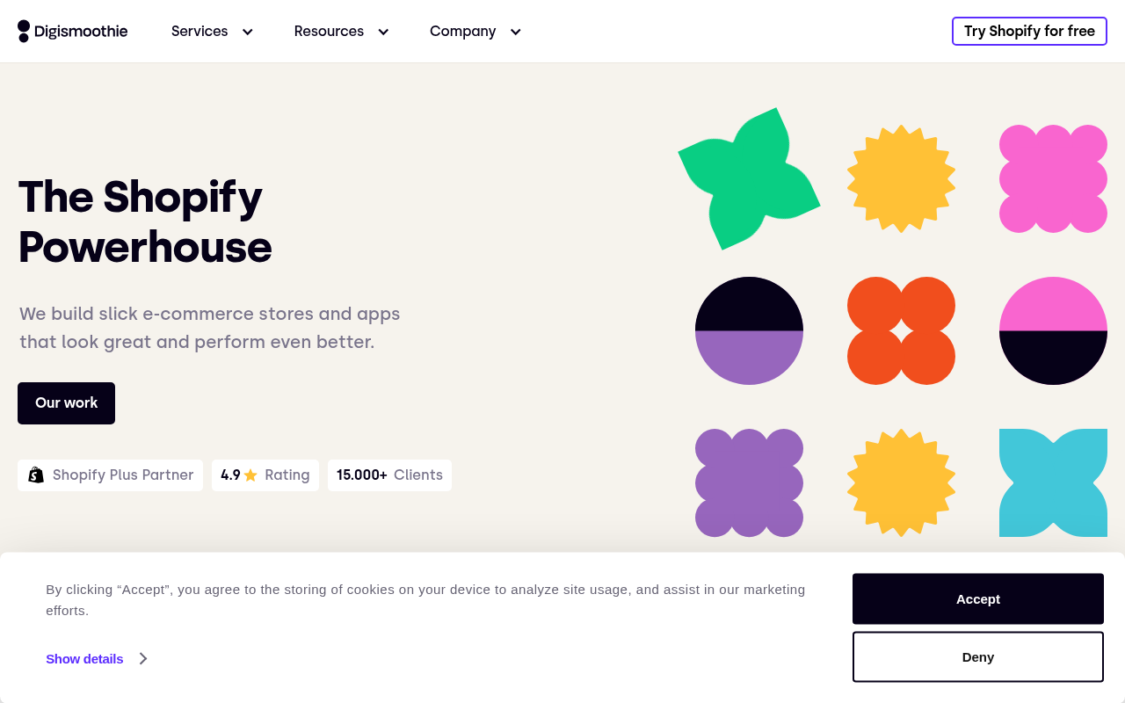Expand the Services dropdown chevron
1125x703 pixels.
pyautogui.click(x=248, y=32)
